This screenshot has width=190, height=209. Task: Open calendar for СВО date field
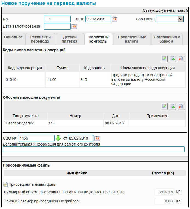click(97, 138)
